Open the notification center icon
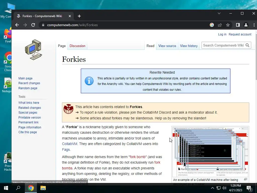Screen dimensions: 257x193 249,188
